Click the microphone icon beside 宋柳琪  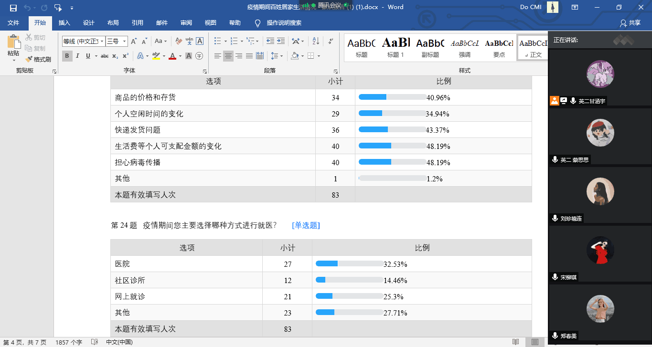555,277
